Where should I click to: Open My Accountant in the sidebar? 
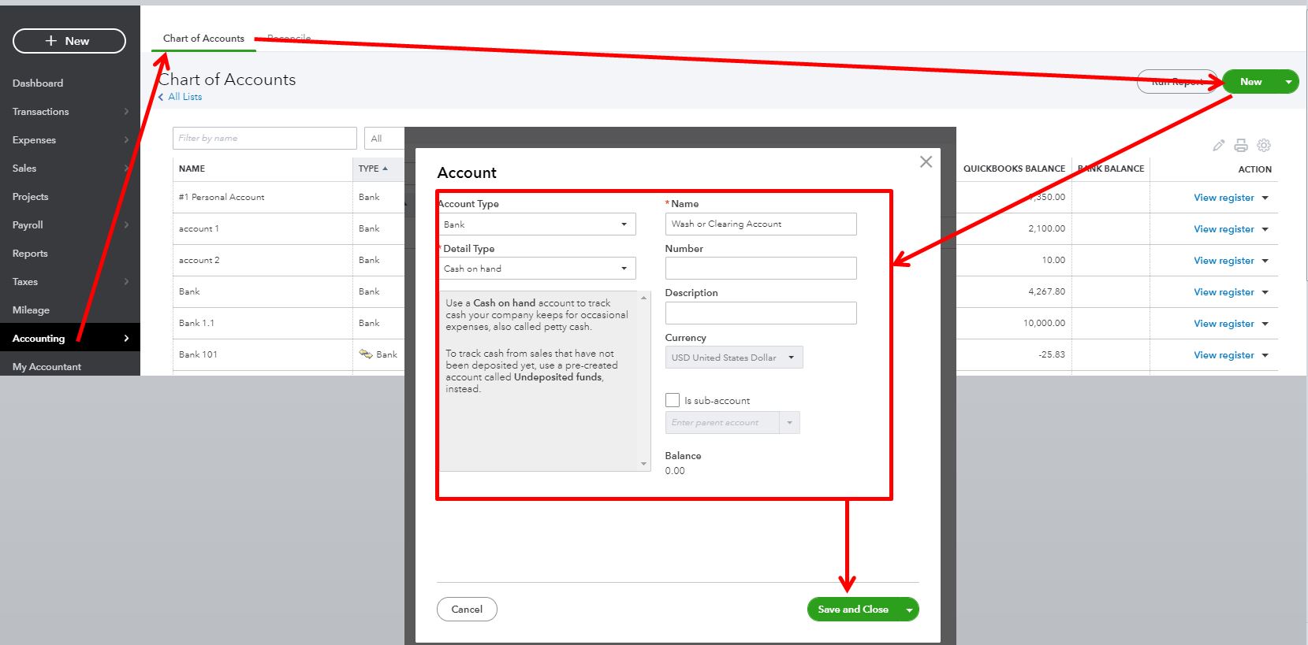click(x=47, y=367)
